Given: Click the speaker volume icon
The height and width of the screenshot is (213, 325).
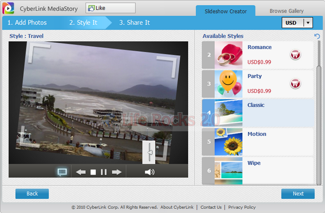Looking at the screenshot, I should pos(149,172).
